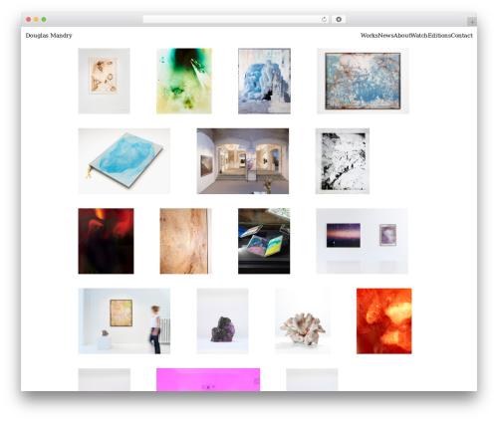Open the blue and rust framed landscape thumbnail
The width and height of the screenshot is (498, 421).
pyautogui.click(x=363, y=81)
